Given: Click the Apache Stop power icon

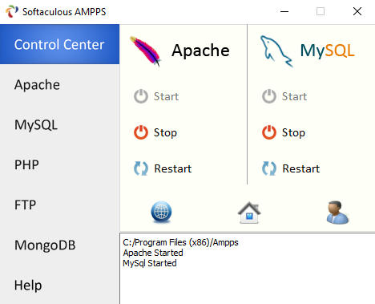Looking at the screenshot, I should click(141, 132).
